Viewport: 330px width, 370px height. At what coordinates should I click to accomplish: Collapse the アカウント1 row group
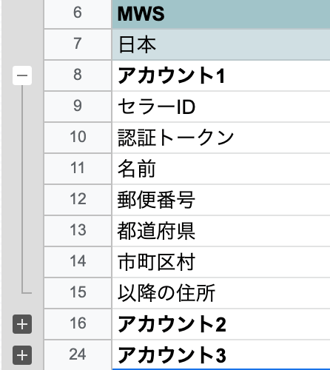(22, 75)
